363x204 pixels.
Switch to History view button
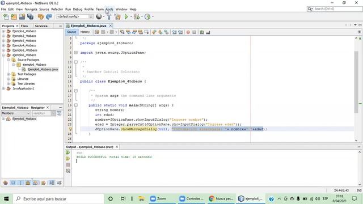(x=85, y=32)
